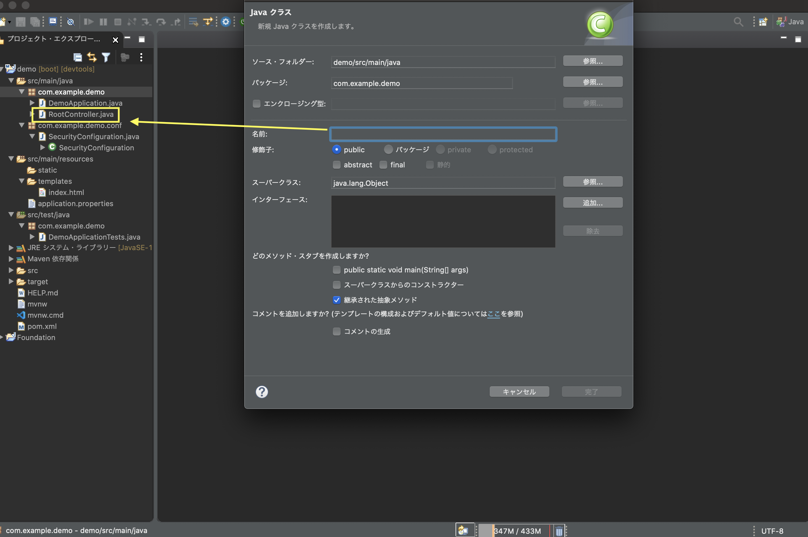Click the キャンセル button
This screenshot has height=537, width=808.
519,392
